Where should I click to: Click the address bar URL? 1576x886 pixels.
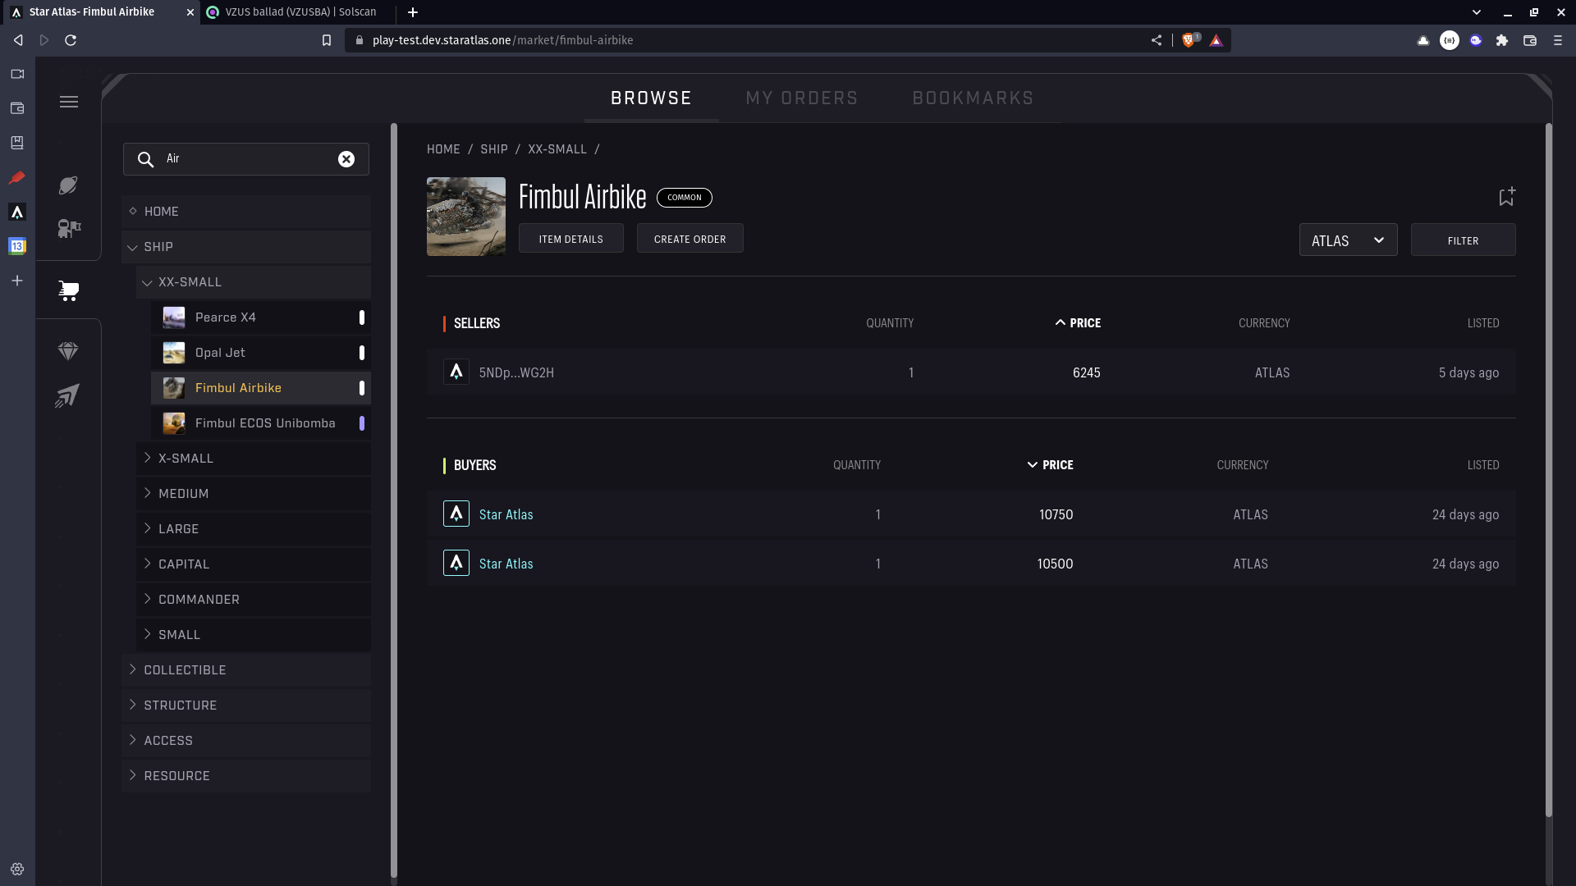point(502,40)
